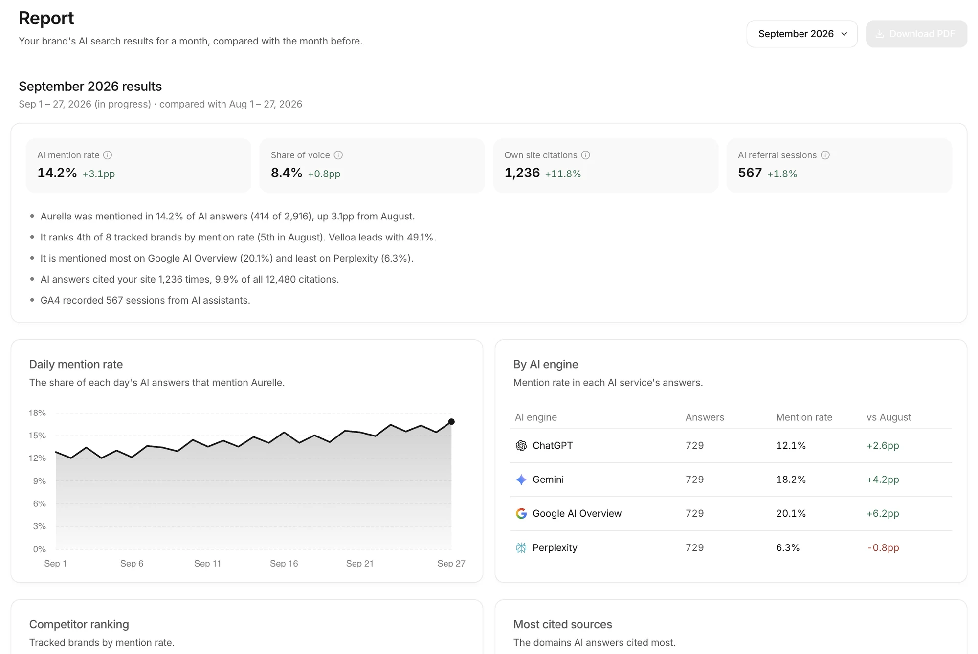Show info for Share of voice
978x654 pixels.
pyautogui.click(x=338, y=155)
